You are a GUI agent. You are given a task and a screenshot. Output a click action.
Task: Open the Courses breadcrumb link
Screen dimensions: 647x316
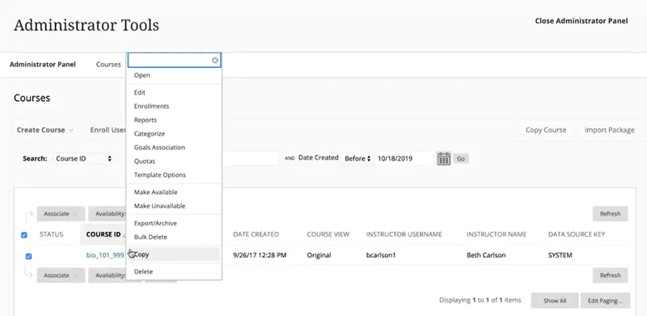pos(108,65)
